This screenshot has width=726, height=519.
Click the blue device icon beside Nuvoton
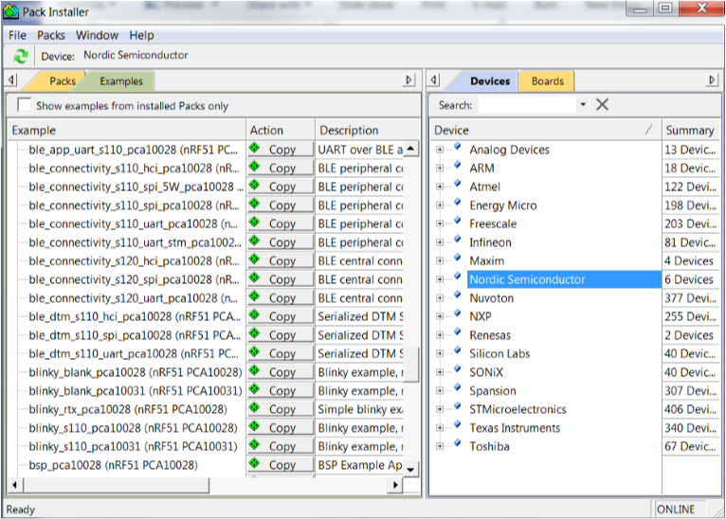(x=458, y=295)
